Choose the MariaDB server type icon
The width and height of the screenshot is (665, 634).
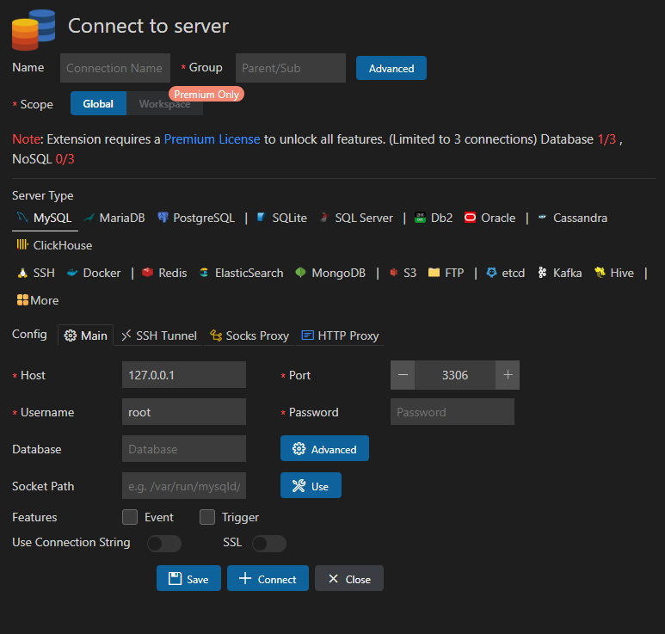click(89, 218)
